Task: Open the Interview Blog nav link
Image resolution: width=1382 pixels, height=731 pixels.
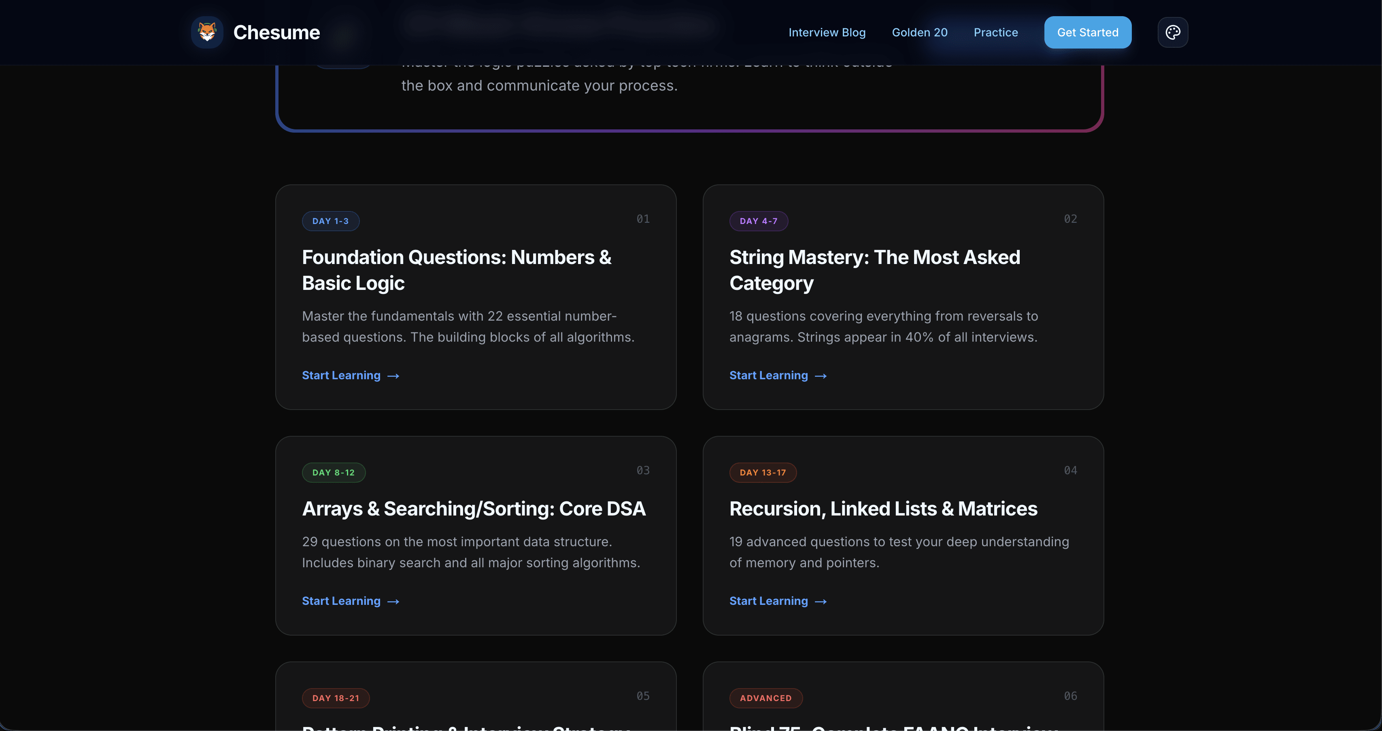Action: point(827,32)
